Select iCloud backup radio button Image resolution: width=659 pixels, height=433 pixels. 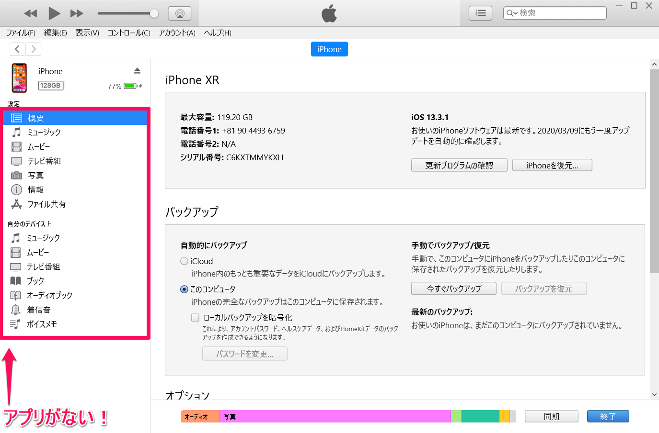coord(184,261)
